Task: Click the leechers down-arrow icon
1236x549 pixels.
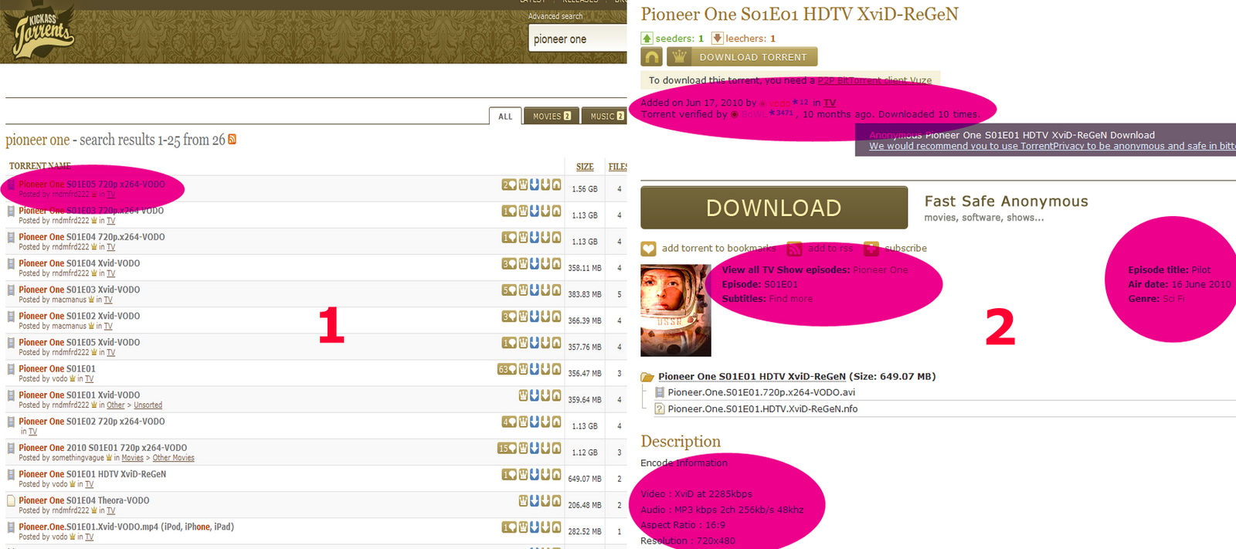Action: [717, 39]
